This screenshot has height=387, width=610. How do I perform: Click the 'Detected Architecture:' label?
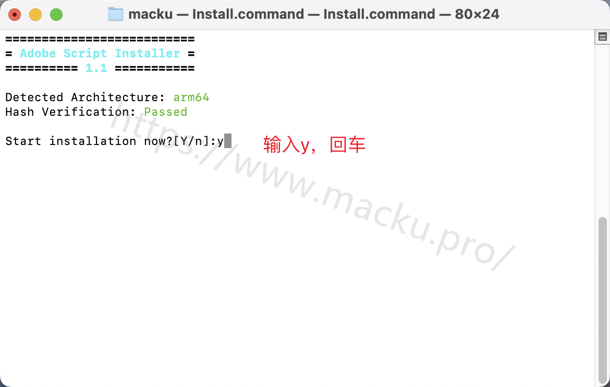(x=85, y=98)
